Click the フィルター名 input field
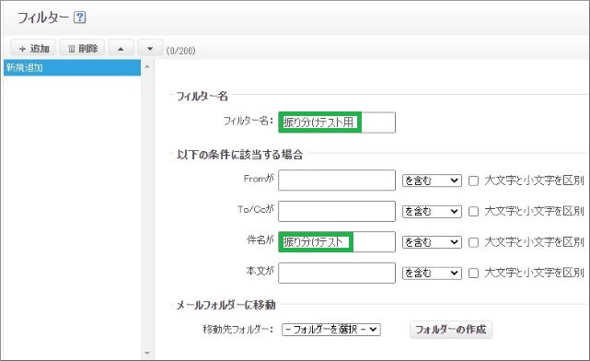Image resolution: width=590 pixels, height=361 pixels. coord(337,122)
